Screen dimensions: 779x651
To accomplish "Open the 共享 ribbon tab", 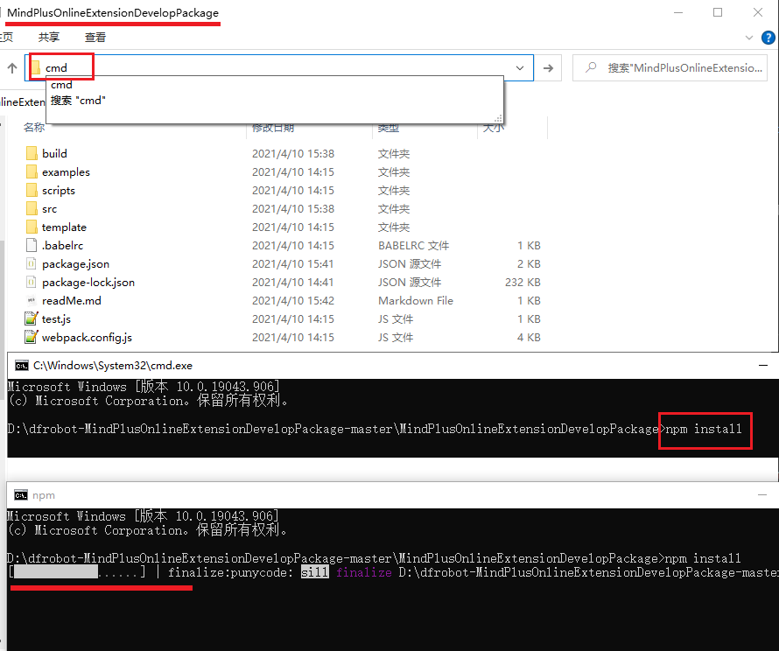I will click(x=49, y=38).
